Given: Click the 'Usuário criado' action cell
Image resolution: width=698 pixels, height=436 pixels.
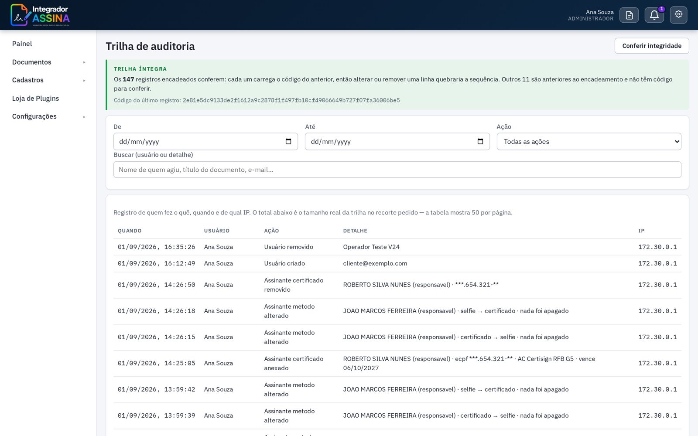Looking at the screenshot, I should pos(284,263).
